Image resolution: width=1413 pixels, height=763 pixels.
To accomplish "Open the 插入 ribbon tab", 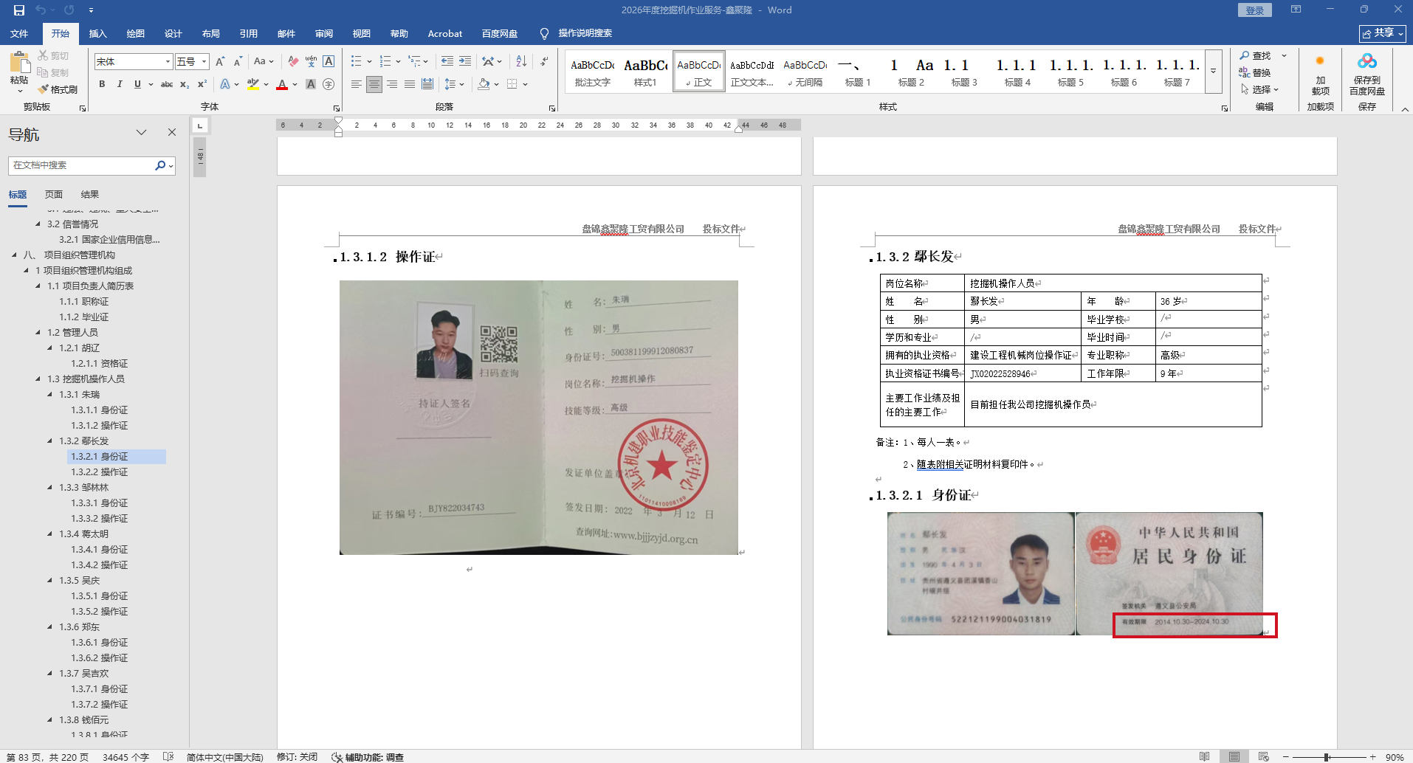I will [x=97, y=34].
